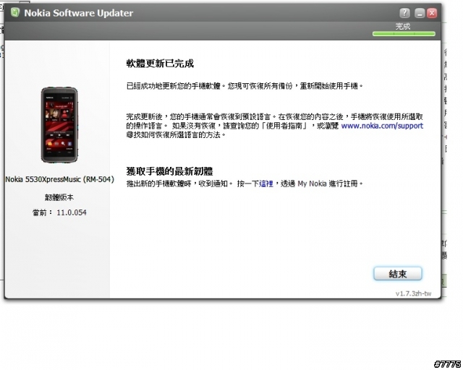Click the 獲取手機的最新韌體 heading

coord(170,171)
